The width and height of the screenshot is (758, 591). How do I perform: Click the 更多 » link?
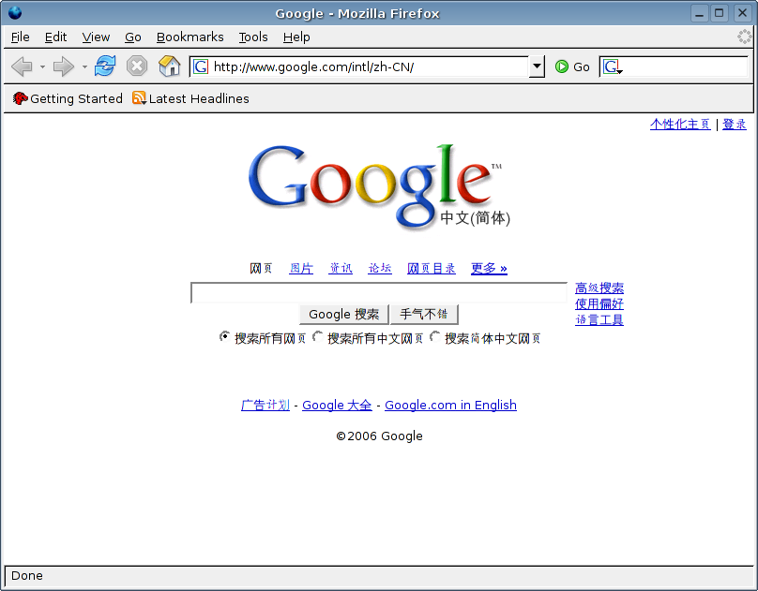pos(489,268)
